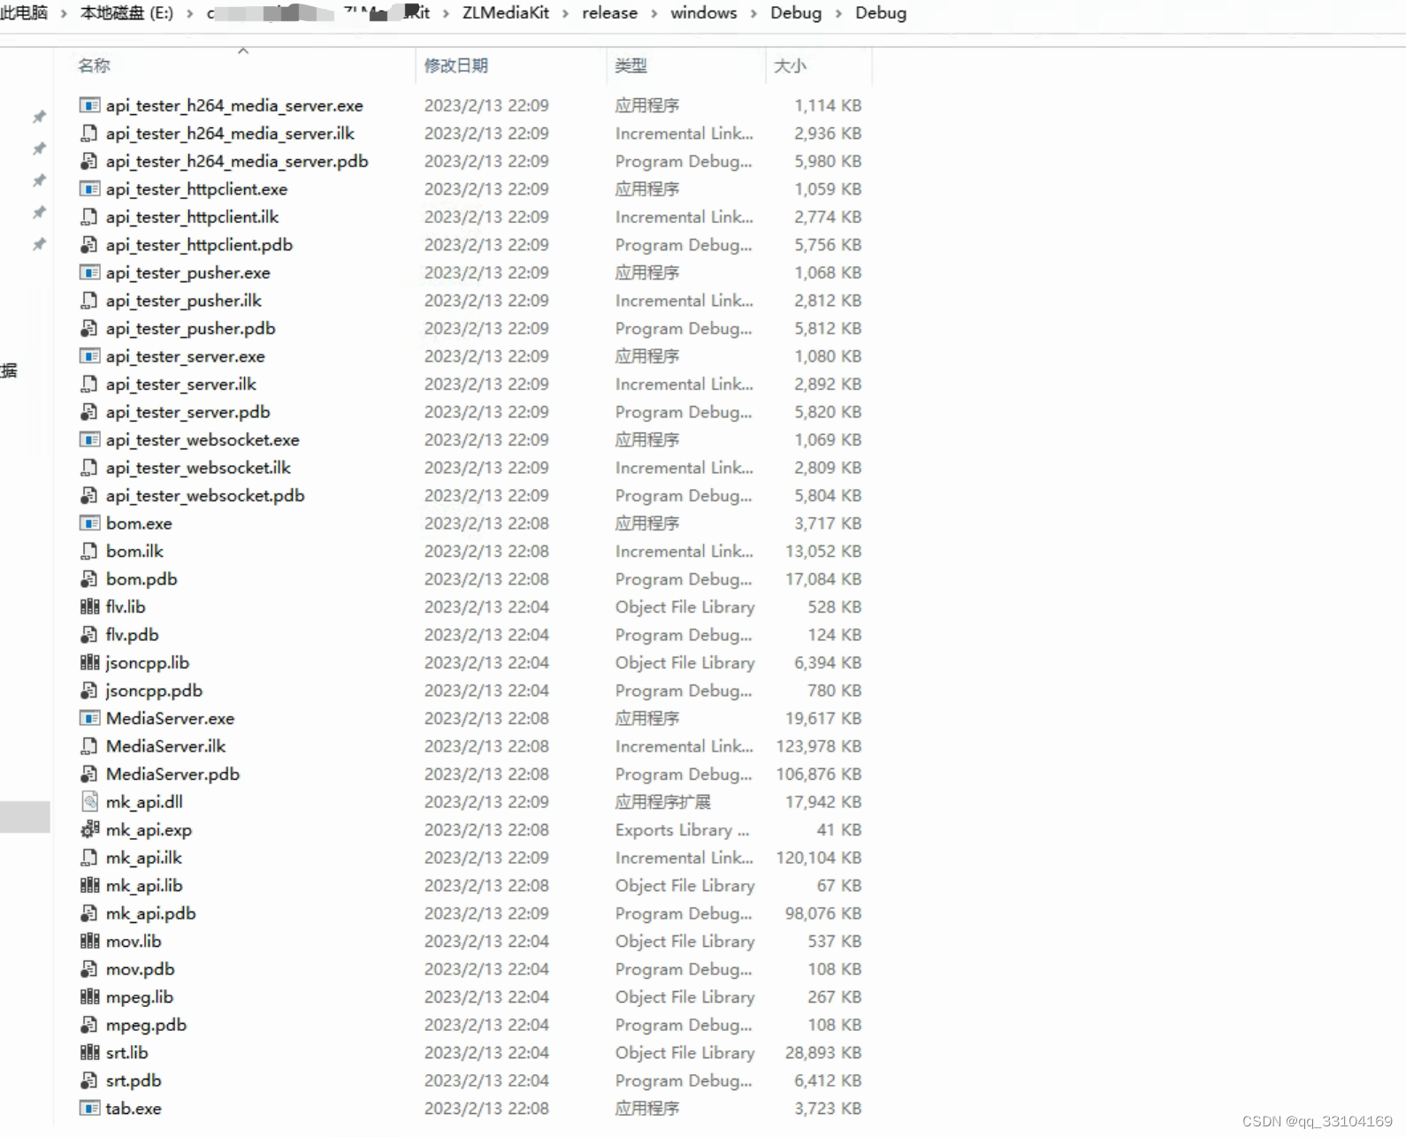Click the mov.lib library icon
The width and height of the screenshot is (1406, 1137).
[x=89, y=941]
